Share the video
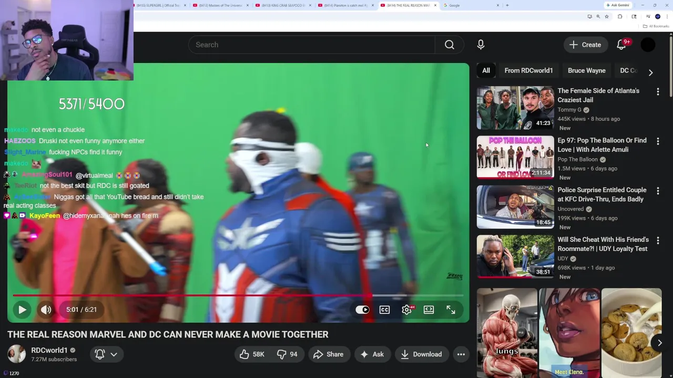 click(x=328, y=354)
